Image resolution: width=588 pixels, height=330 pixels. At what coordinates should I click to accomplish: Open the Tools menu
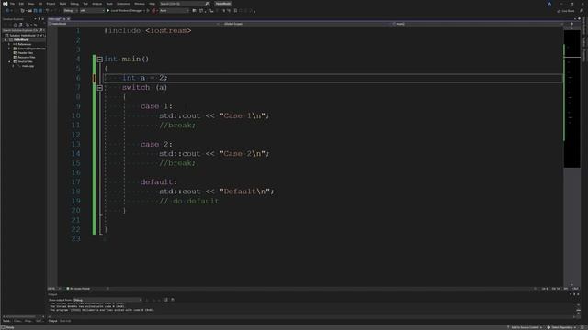[109, 4]
